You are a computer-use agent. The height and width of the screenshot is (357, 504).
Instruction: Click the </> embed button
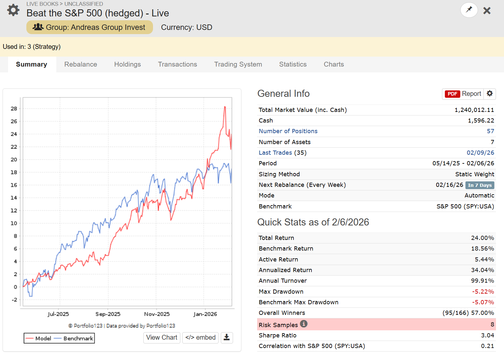coord(200,337)
